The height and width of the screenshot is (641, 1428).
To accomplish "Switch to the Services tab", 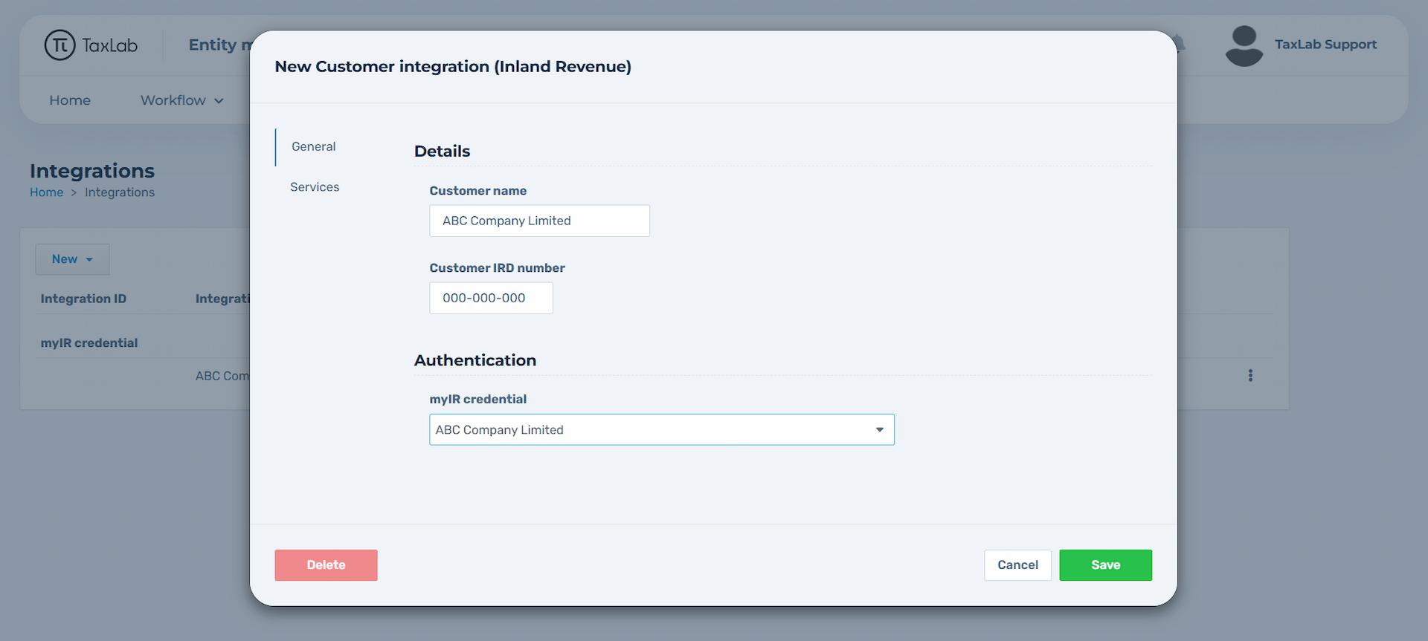I will click(x=315, y=187).
